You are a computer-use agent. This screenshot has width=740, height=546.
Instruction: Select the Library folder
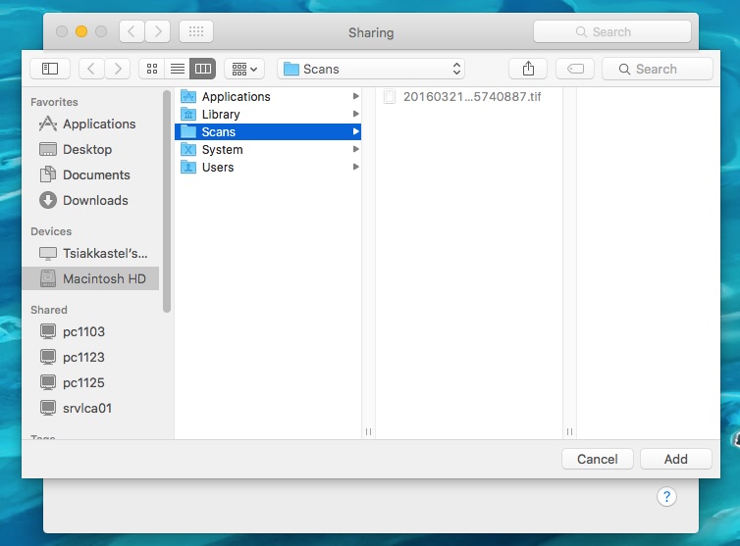point(268,114)
